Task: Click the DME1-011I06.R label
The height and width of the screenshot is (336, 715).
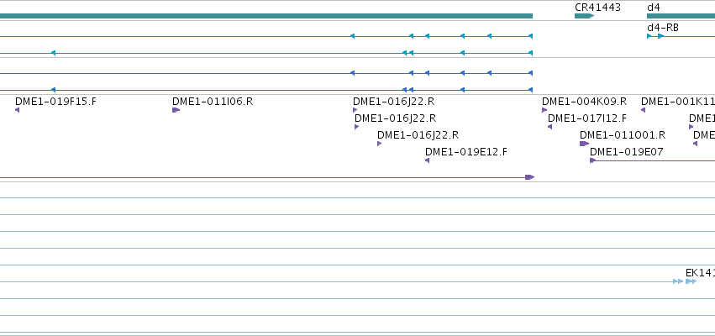Action: (x=213, y=101)
